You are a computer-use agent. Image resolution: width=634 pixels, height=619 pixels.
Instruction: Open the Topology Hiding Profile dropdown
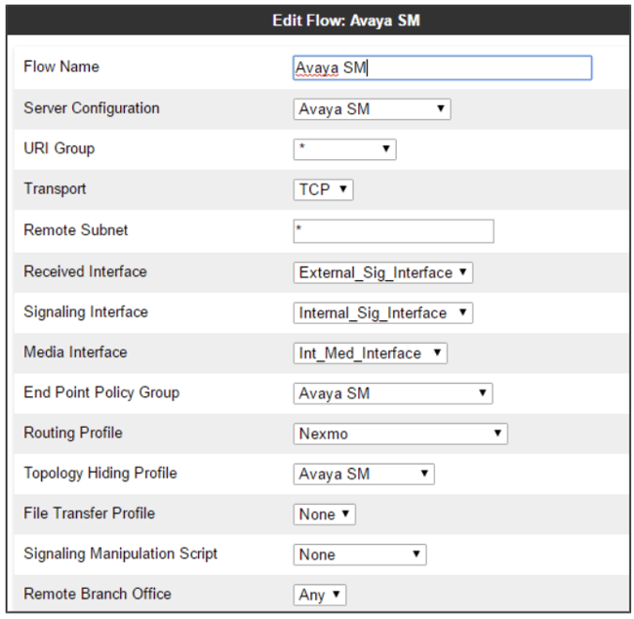[364, 474]
